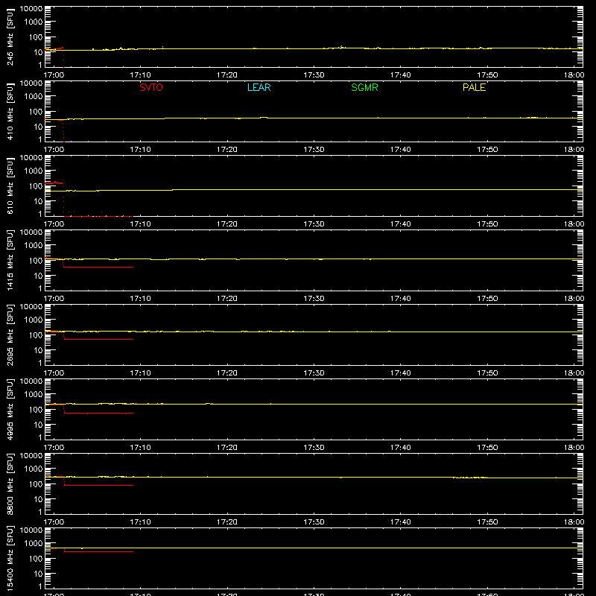Click the 10000 tick label on 4995 MHz panel
Viewport: 596px width, 596px height.
pyautogui.click(x=31, y=381)
